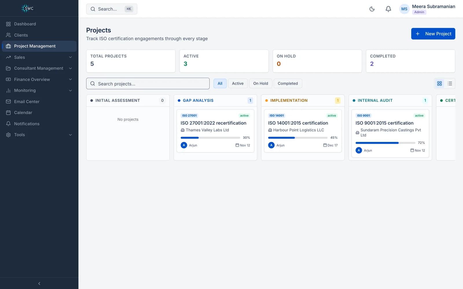Expand Finance Overview chevron
The image size is (463, 289).
tap(70, 79)
